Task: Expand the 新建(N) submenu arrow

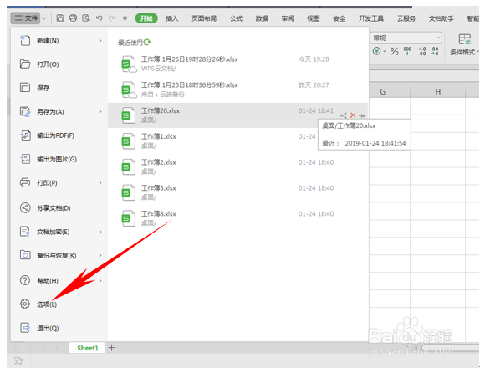Action: (100, 40)
